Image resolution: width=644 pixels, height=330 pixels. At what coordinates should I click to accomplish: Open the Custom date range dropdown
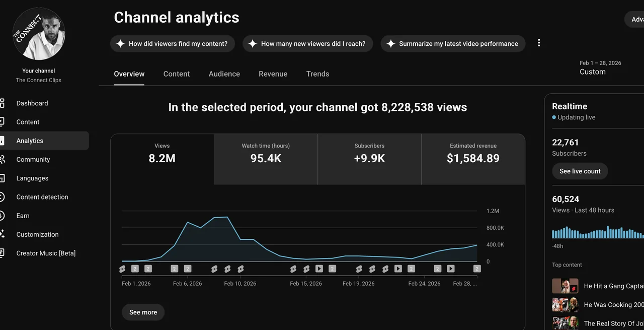tap(600, 68)
